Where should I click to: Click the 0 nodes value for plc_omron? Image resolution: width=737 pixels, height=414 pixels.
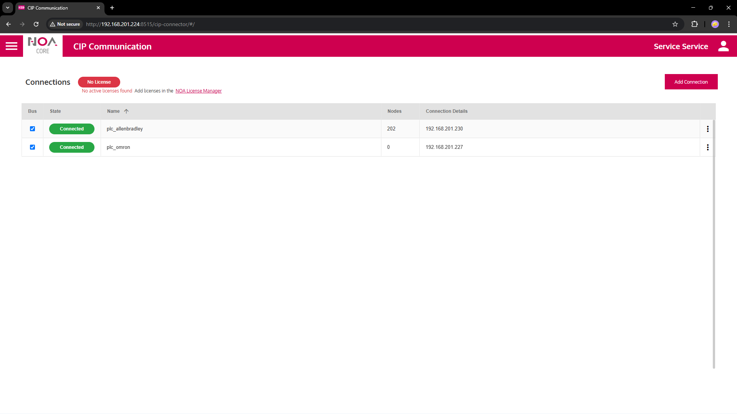pyautogui.click(x=388, y=147)
